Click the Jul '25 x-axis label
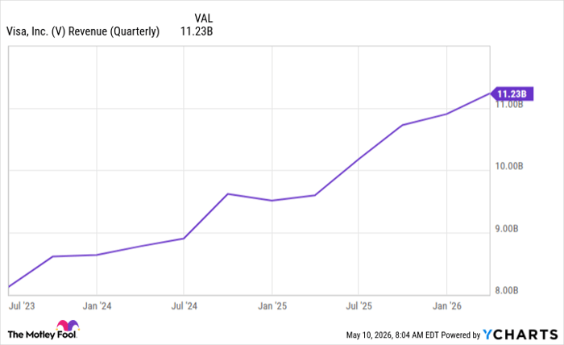Viewport: 564px width, 345px height. click(359, 306)
